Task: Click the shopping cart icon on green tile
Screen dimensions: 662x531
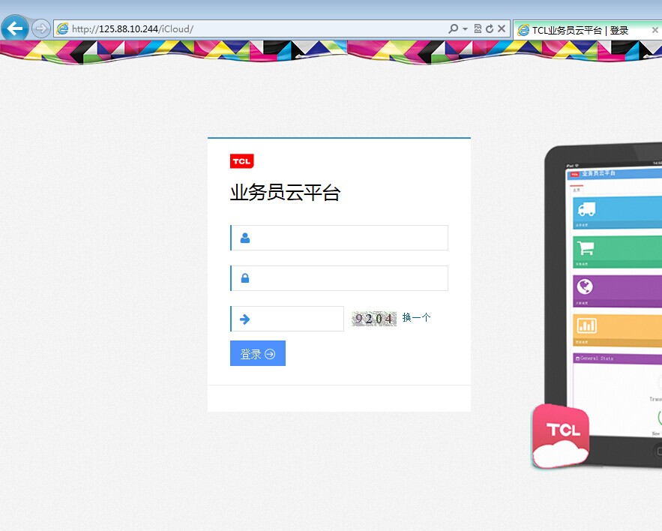Action: pos(586,248)
